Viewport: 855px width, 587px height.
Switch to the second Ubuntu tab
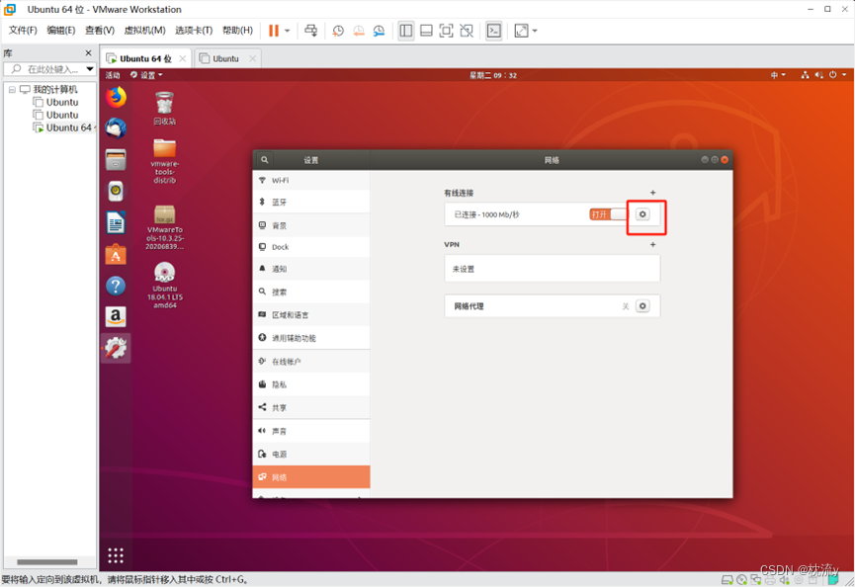point(225,58)
